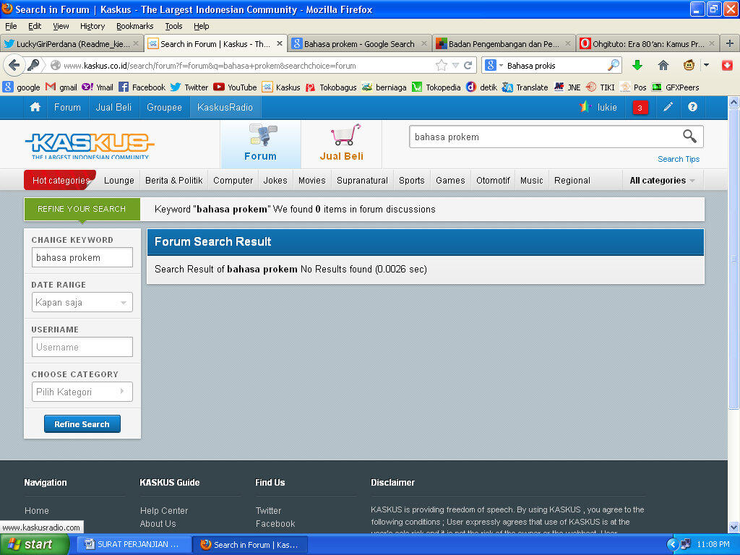Click the search magnifier in Firefox search box
The image size is (740, 555).
pyautogui.click(x=613, y=65)
